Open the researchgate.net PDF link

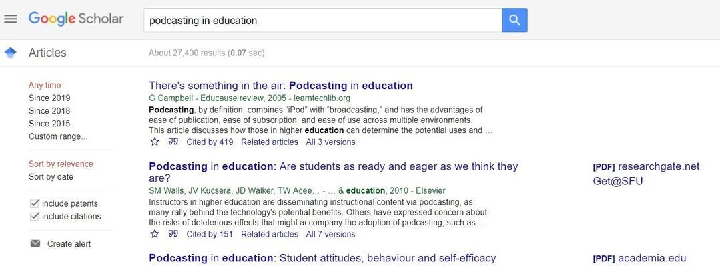[x=646, y=166]
